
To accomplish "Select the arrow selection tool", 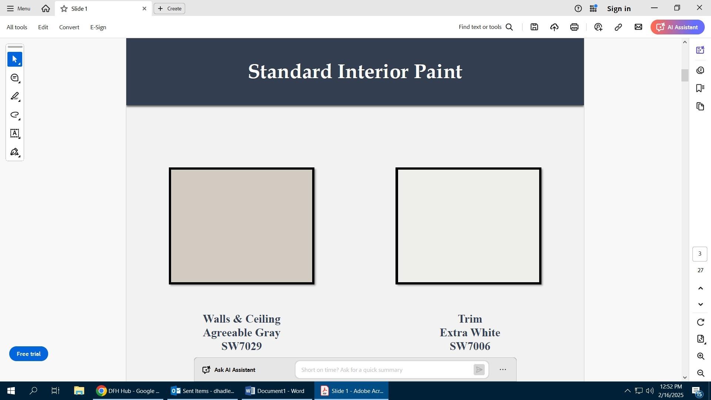I will [x=15, y=59].
